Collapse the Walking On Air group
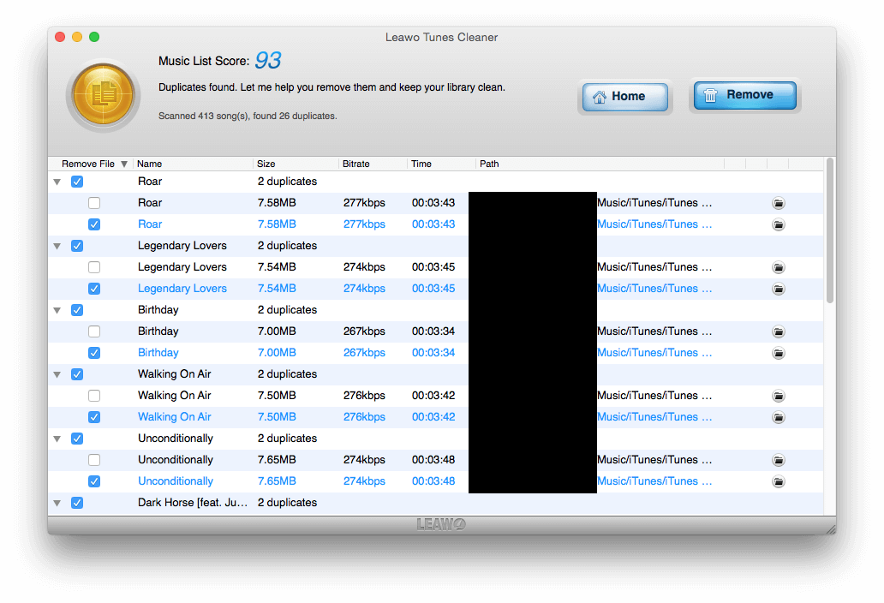Viewport: 884px width, 603px height. pos(57,375)
